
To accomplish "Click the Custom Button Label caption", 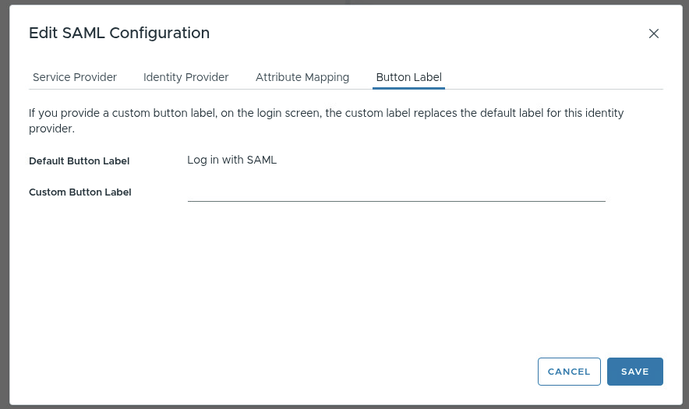I will pos(79,192).
